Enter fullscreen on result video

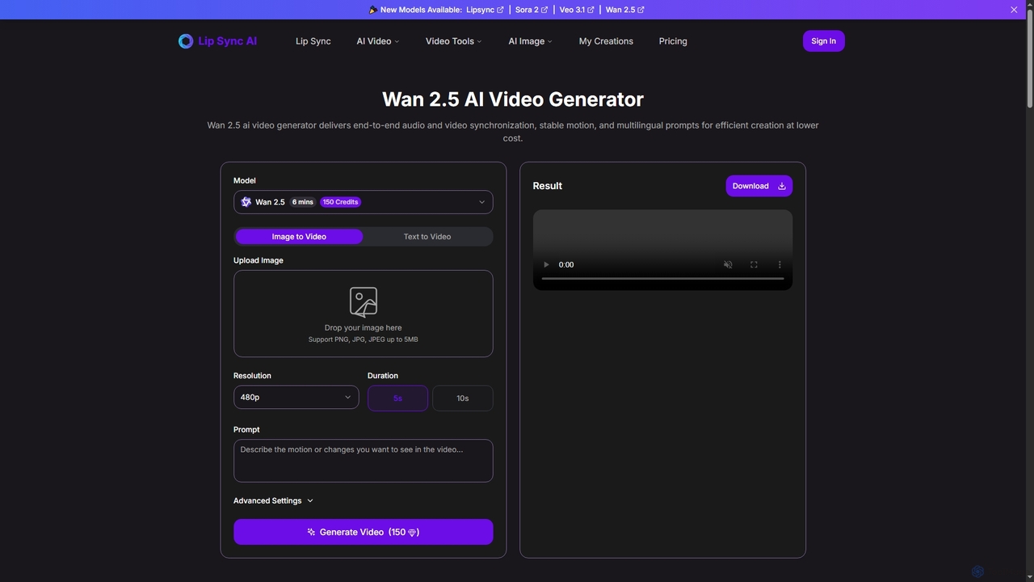coord(754,264)
